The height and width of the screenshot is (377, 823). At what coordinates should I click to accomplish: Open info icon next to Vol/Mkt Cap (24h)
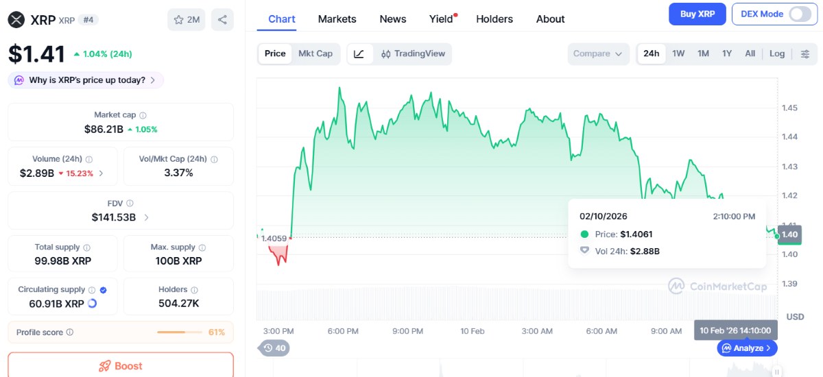pyautogui.click(x=214, y=159)
